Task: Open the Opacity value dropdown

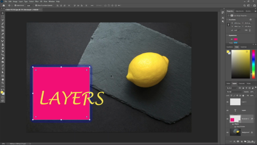Action: pos(255,92)
